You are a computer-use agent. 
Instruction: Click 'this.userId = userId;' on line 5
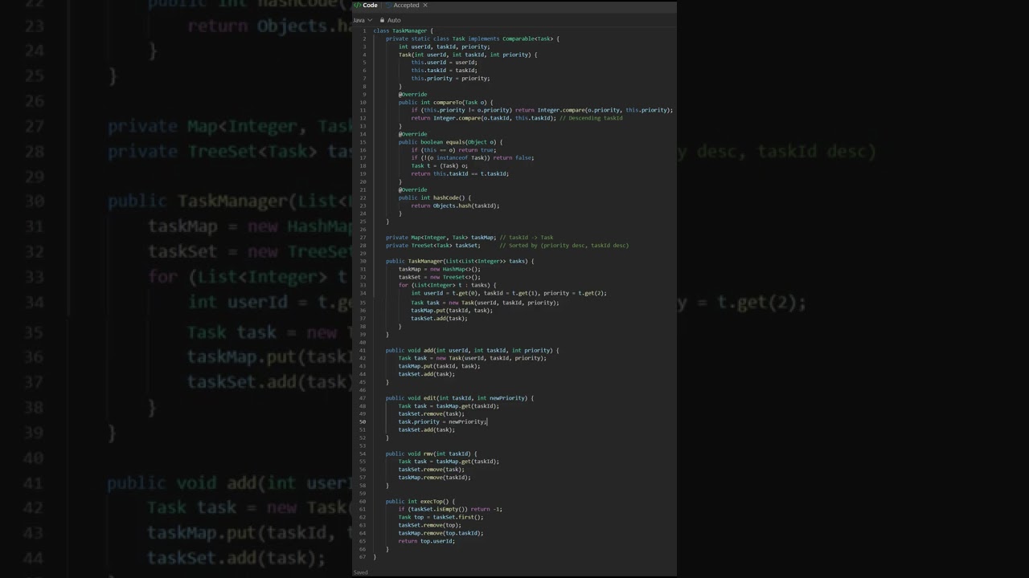[x=444, y=63]
